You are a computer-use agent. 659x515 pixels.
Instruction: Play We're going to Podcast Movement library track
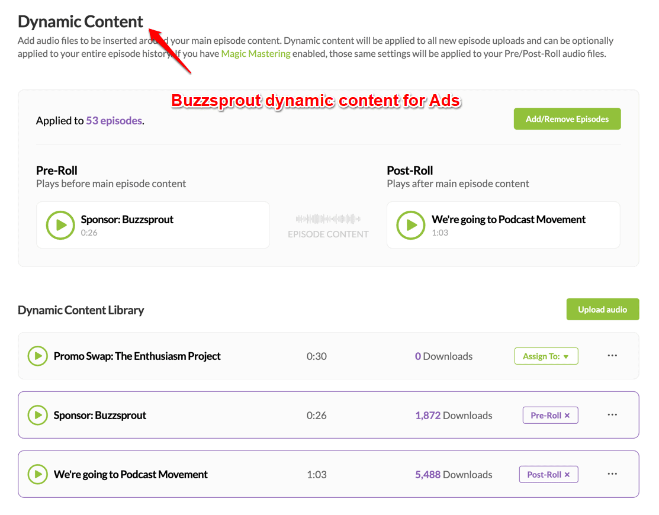tap(37, 474)
